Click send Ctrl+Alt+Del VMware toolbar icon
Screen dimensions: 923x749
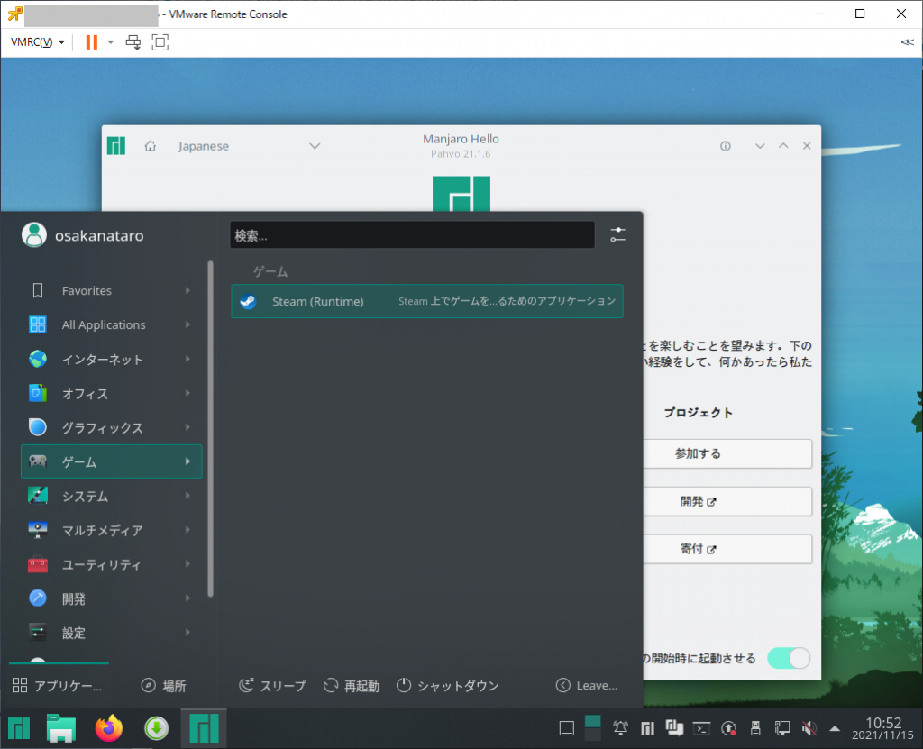tap(133, 41)
